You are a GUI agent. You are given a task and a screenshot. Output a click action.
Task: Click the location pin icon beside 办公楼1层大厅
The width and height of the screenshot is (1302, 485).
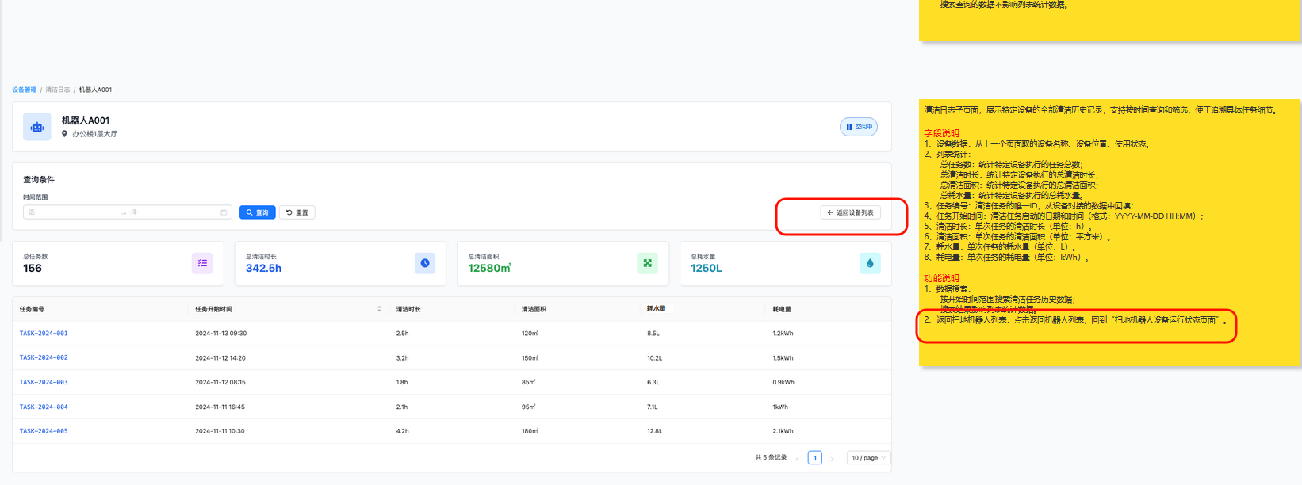(x=64, y=134)
